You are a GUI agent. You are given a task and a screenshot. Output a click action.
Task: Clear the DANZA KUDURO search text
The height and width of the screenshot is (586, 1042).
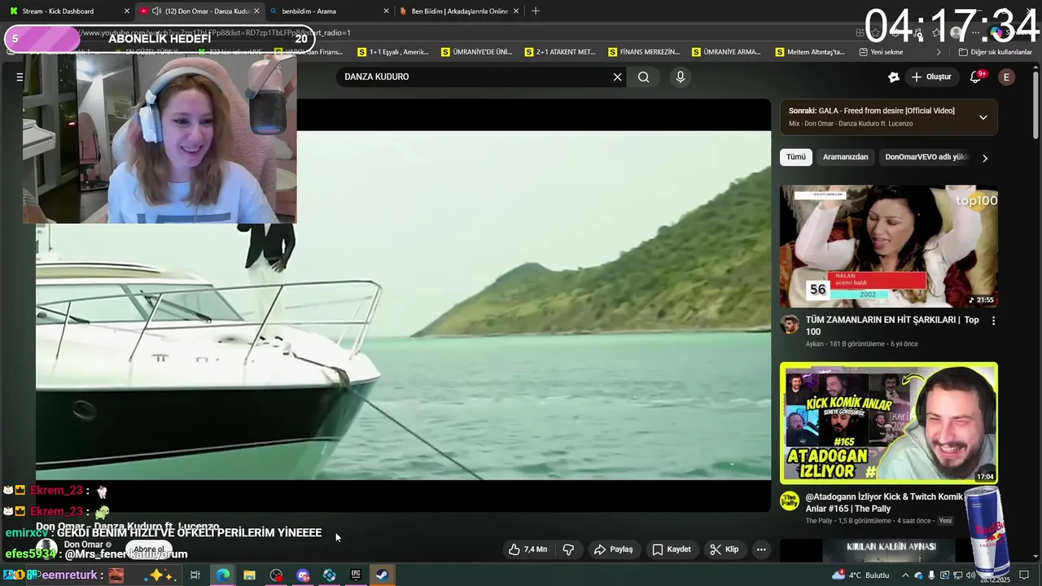click(617, 77)
